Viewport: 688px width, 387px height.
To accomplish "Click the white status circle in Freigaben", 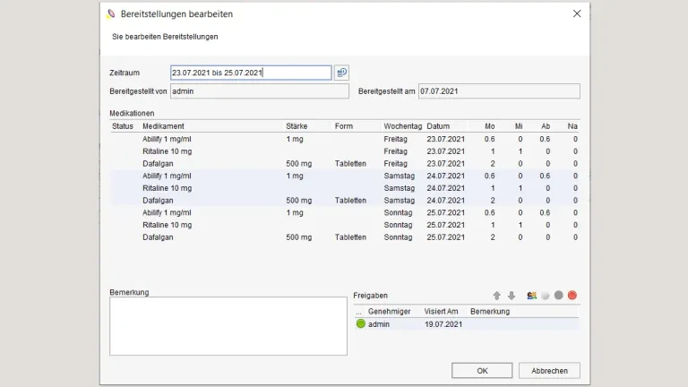I will tap(546, 296).
